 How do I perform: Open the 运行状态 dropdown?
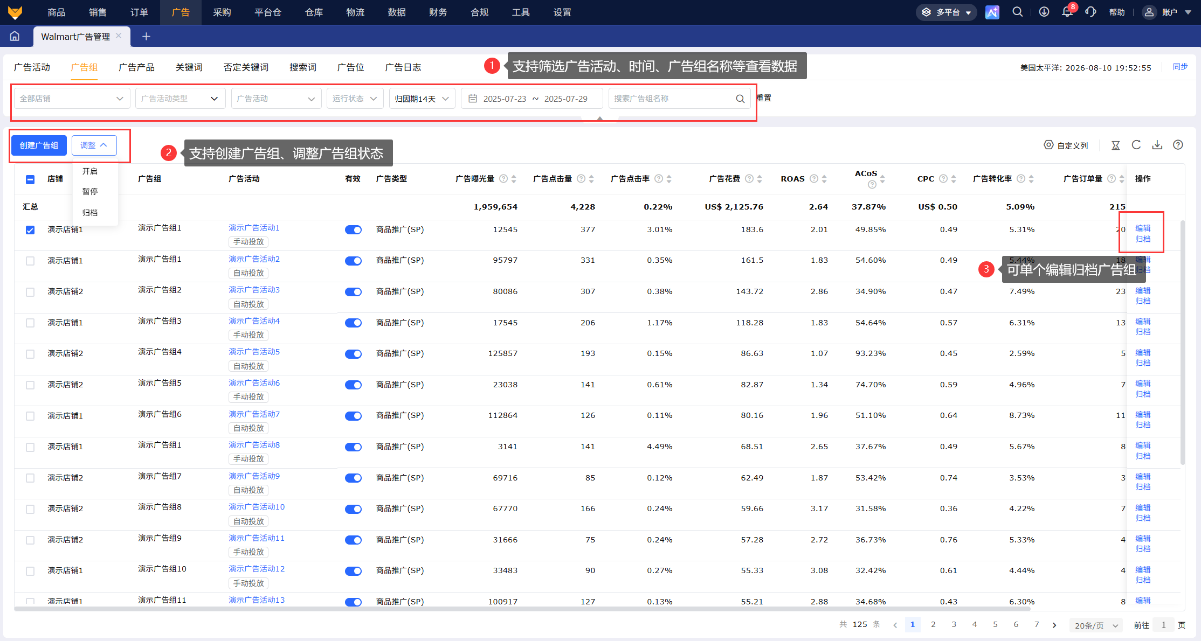355,99
